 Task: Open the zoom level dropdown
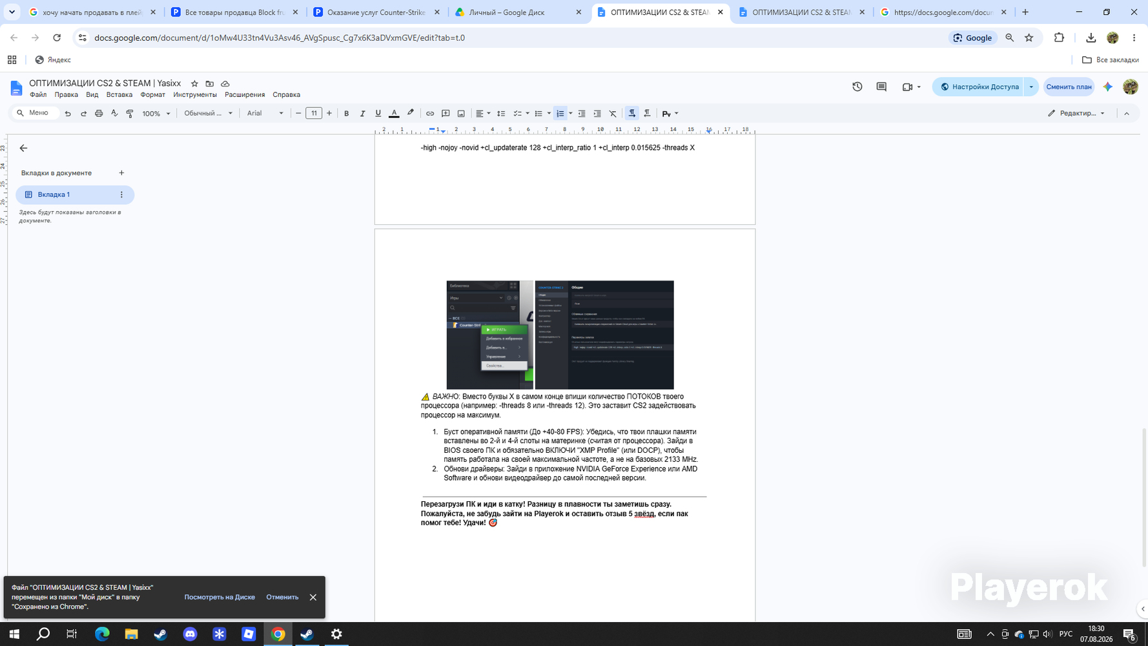[x=156, y=114]
